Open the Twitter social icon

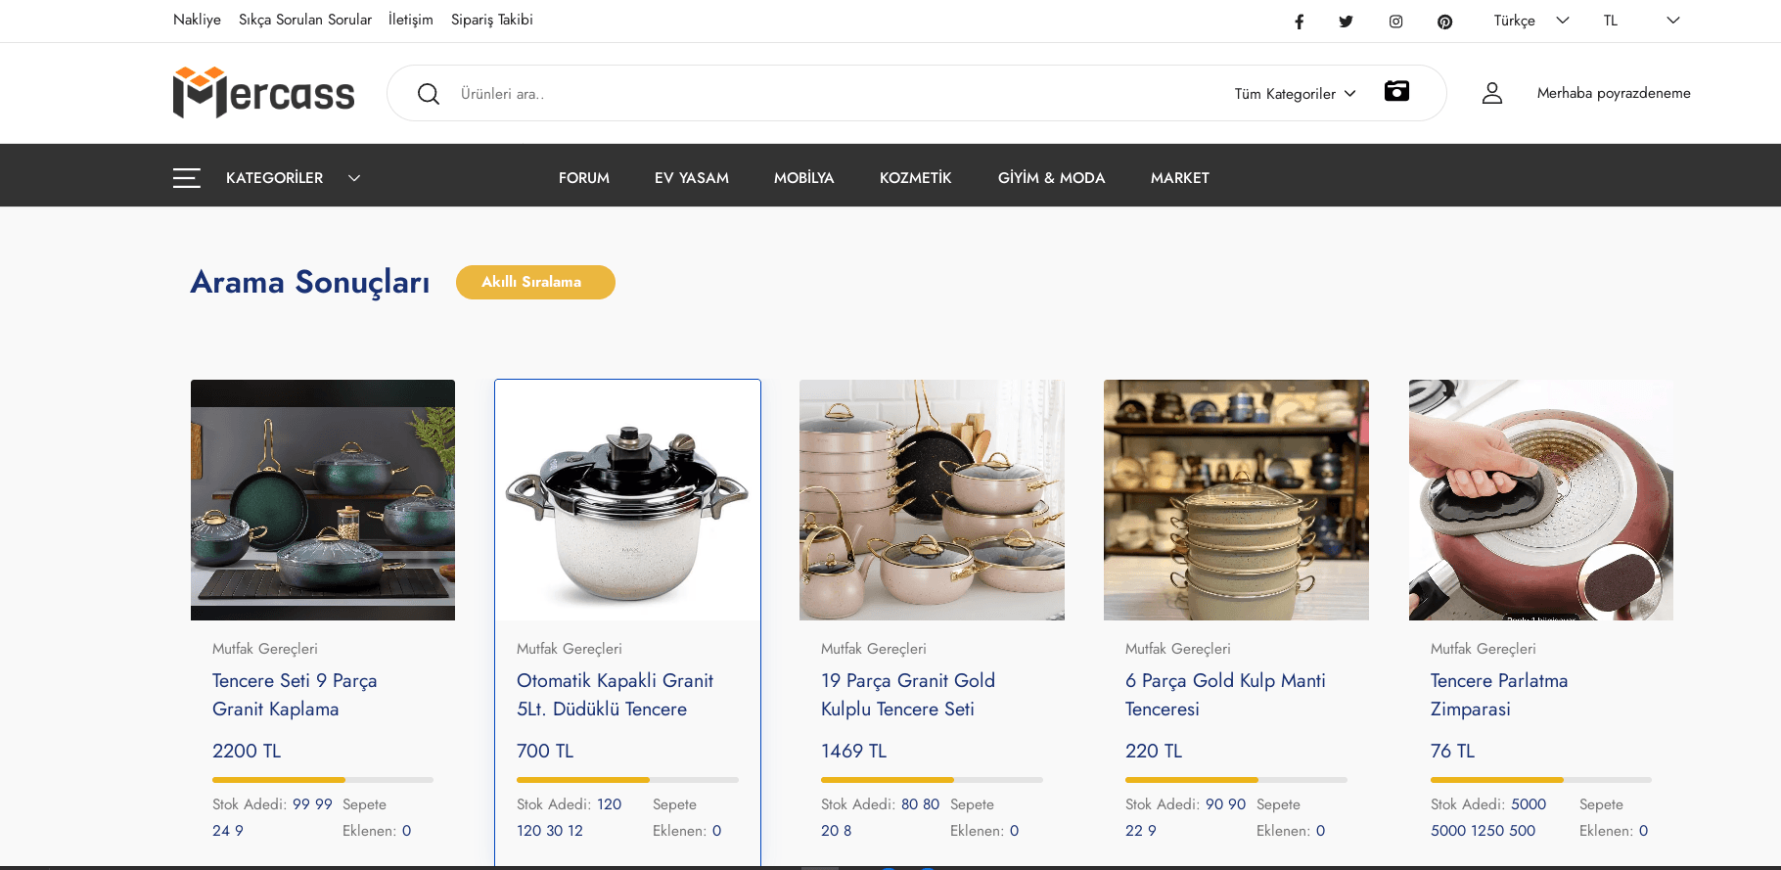[x=1347, y=22]
